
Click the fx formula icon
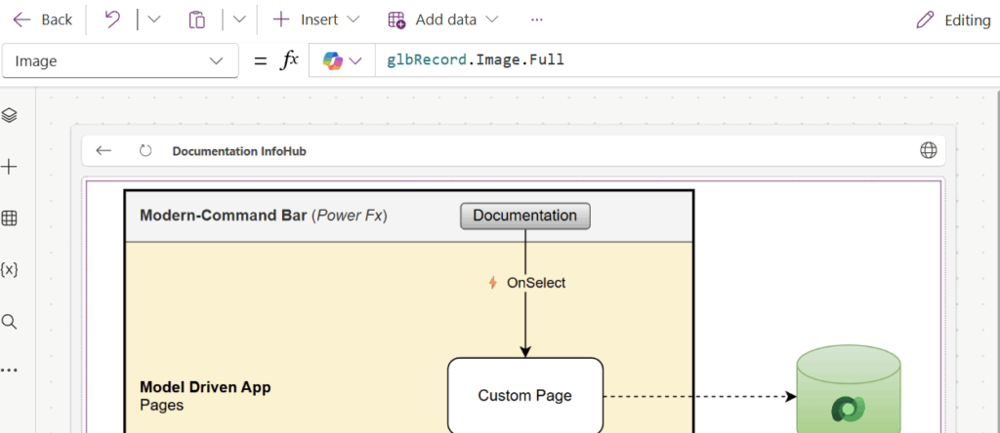pyautogui.click(x=289, y=60)
